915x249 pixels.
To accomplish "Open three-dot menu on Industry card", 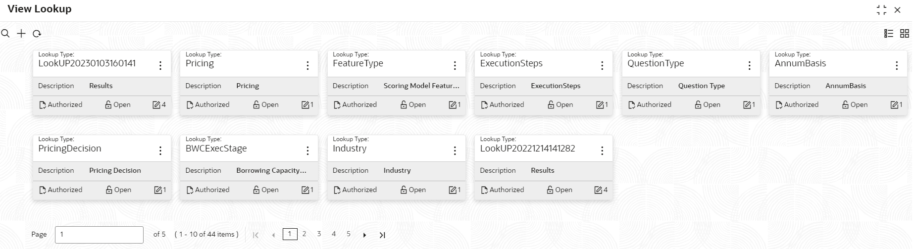I will point(455,150).
